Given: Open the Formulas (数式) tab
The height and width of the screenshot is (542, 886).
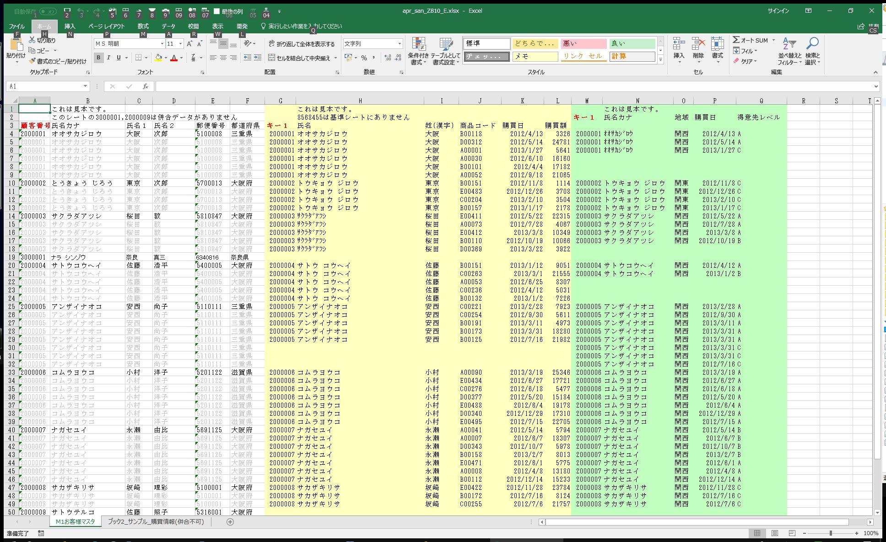Looking at the screenshot, I should tap(143, 27).
